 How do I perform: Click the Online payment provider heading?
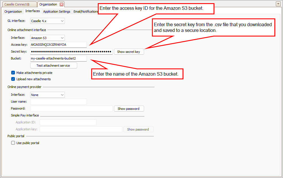click(24, 87)
